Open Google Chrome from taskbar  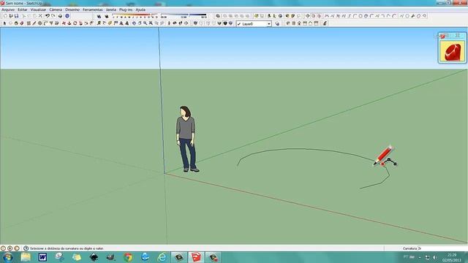coord(129,257)
